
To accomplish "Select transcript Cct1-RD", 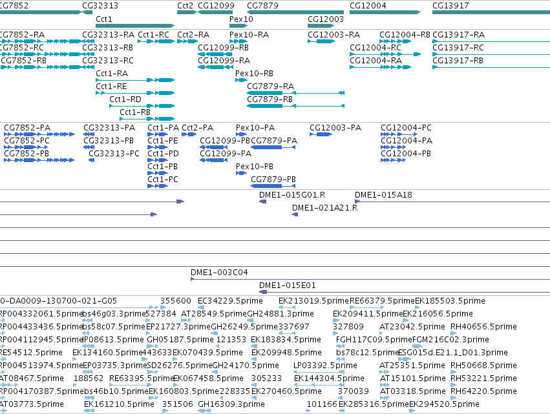I will tap(142, 106).
